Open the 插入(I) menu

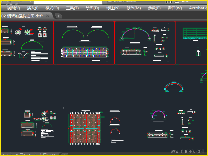click(33, 8)
